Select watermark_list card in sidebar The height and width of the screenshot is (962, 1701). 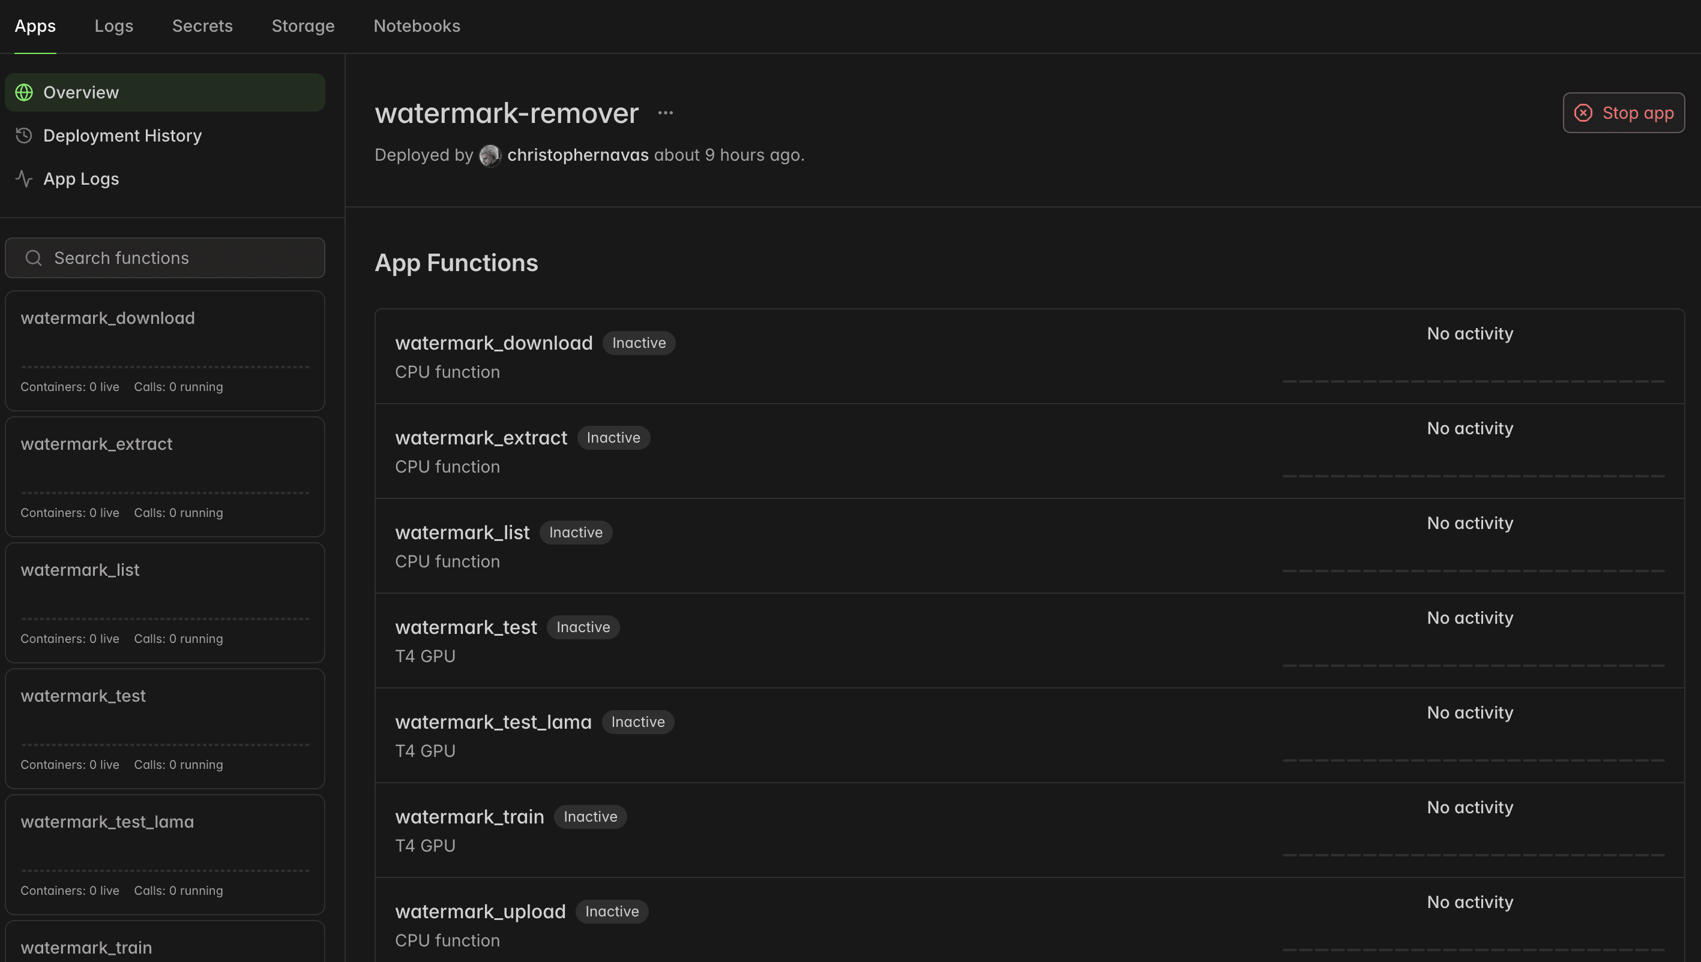[x=164, y=603]
